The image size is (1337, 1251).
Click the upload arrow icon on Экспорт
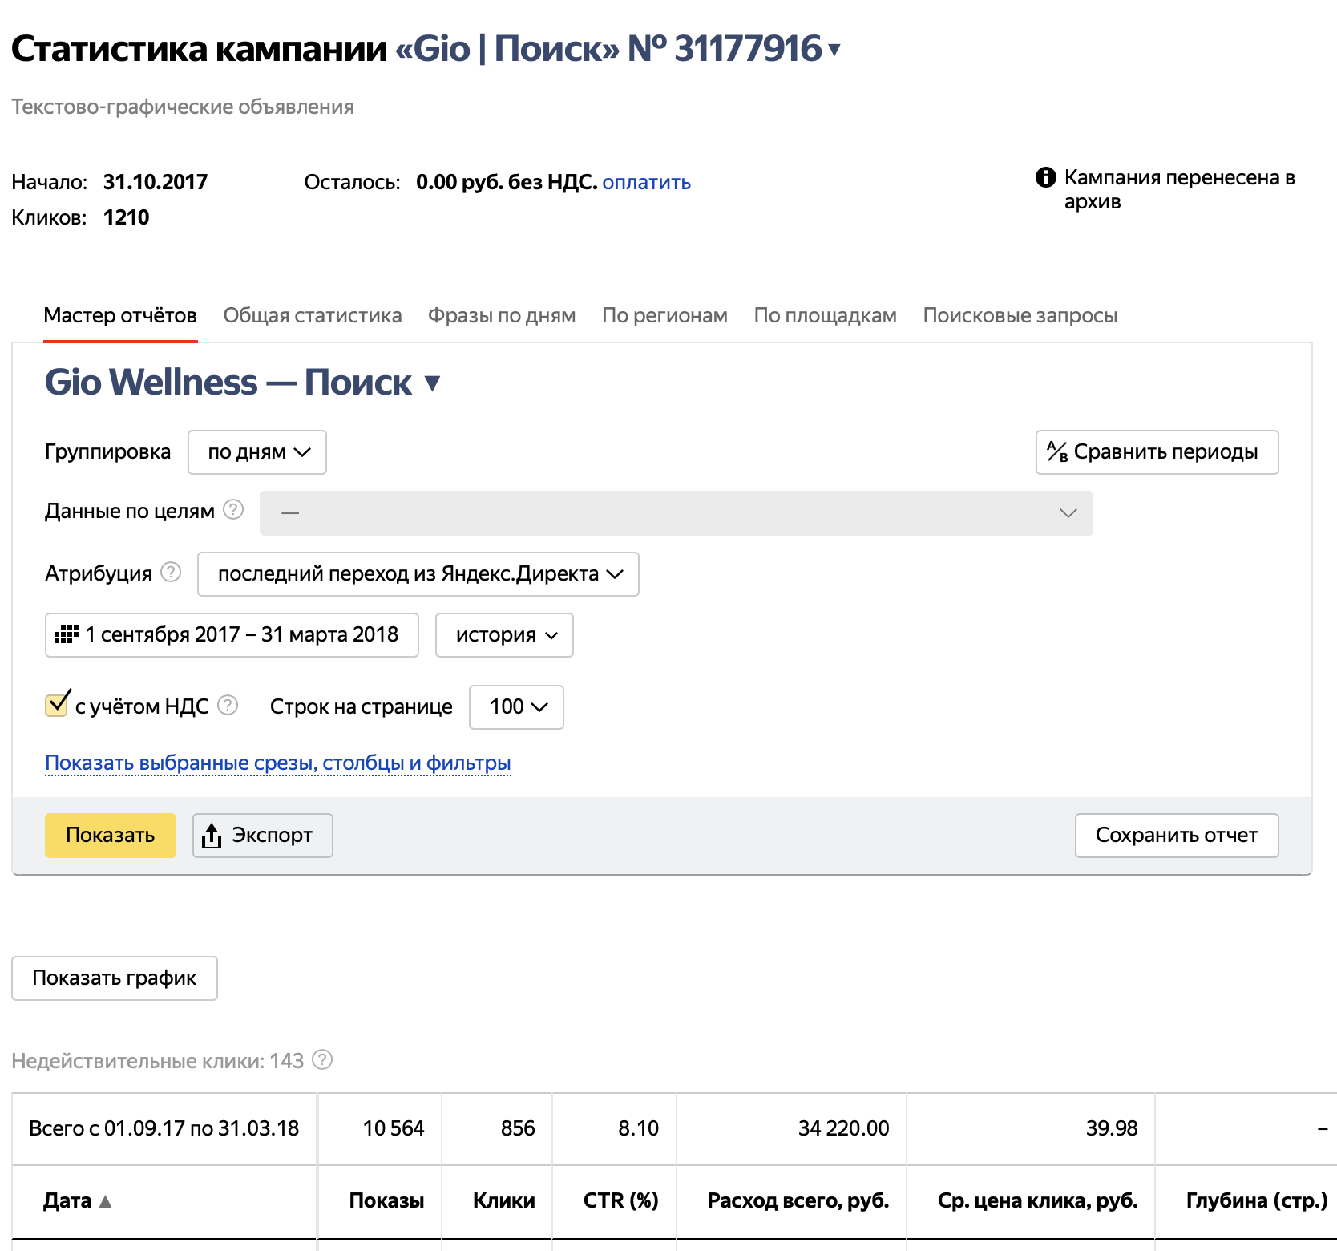coord(212,836)
